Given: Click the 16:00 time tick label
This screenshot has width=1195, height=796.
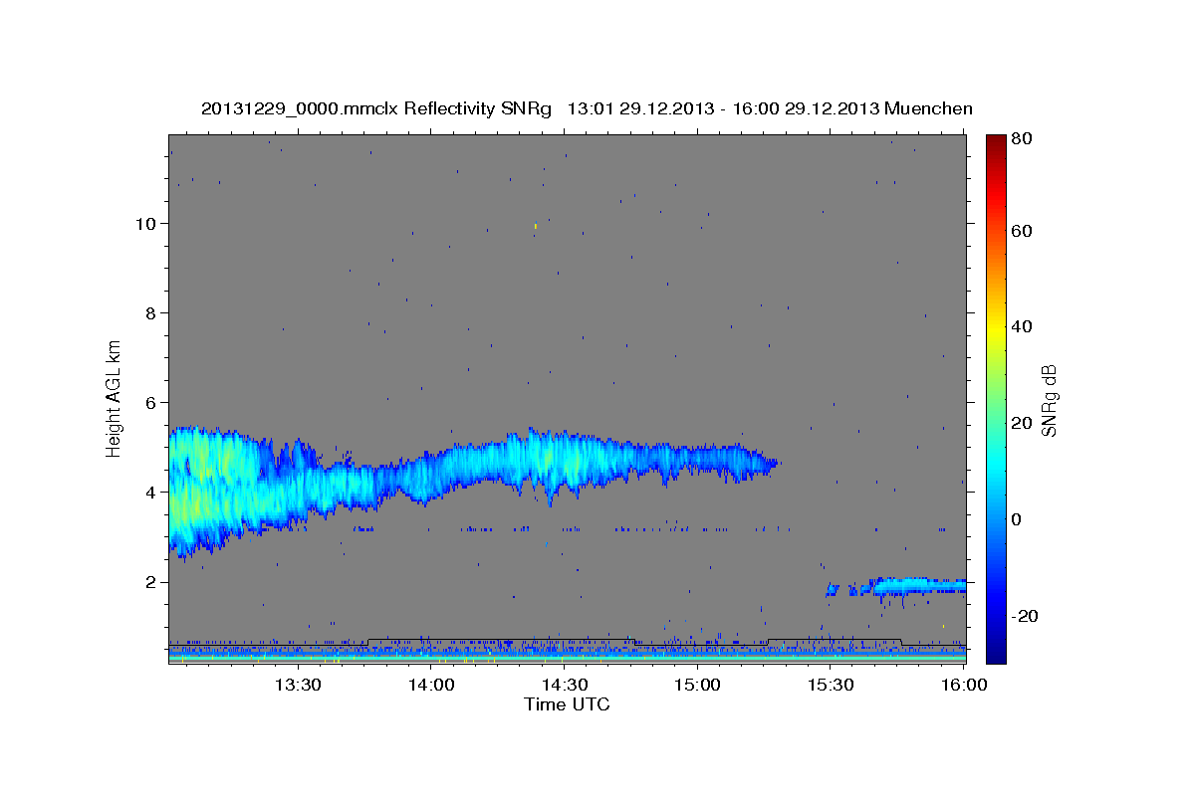Looking at the screenshot, I should tap(964, 685).
